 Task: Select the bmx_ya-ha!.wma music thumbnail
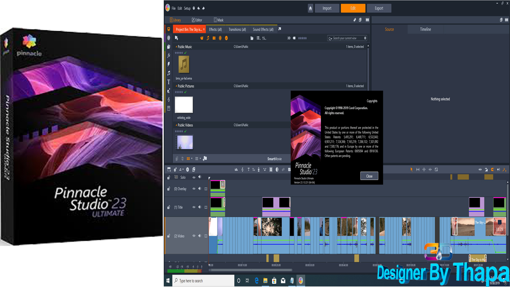(184, 64)
